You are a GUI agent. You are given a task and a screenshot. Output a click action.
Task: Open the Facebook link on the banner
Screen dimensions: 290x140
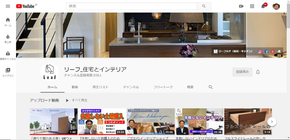tap(266, 51)
